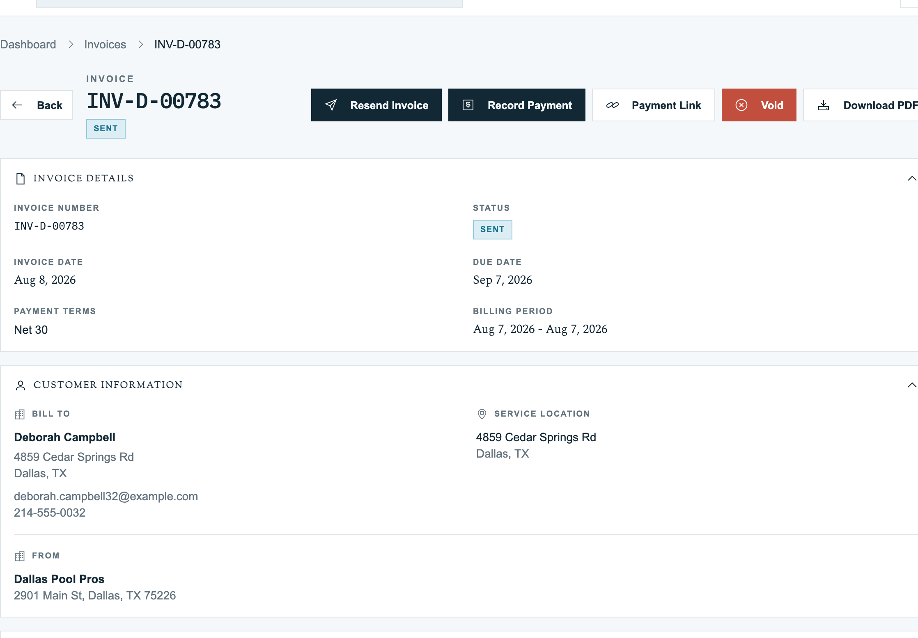Collapse the Invoice Details section
Viewport: 918px width, 638px height.
click(911, 178)
